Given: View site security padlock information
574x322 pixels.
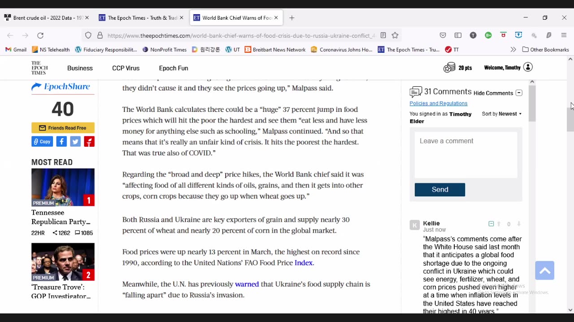Looking at the screenshot, I should pos(100,35).
